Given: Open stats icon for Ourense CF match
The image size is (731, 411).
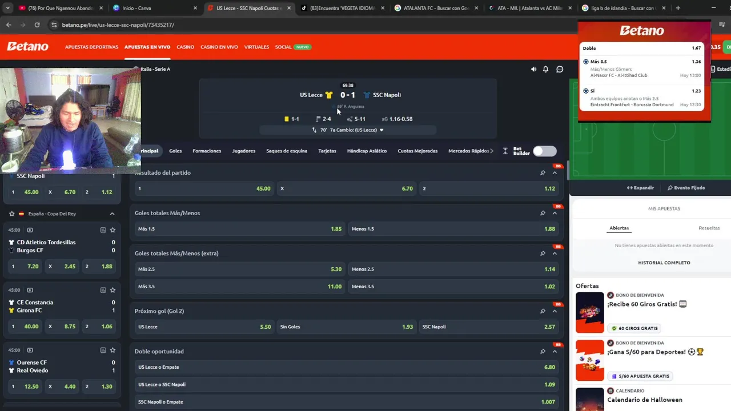Looking at the screenshot, I should click(103, 350).
